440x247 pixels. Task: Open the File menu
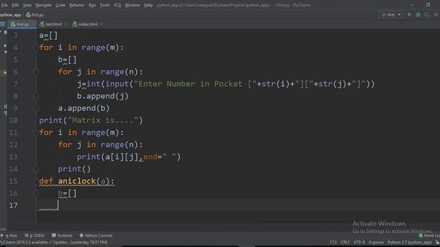pyautogui.click(x=5, y=5)
